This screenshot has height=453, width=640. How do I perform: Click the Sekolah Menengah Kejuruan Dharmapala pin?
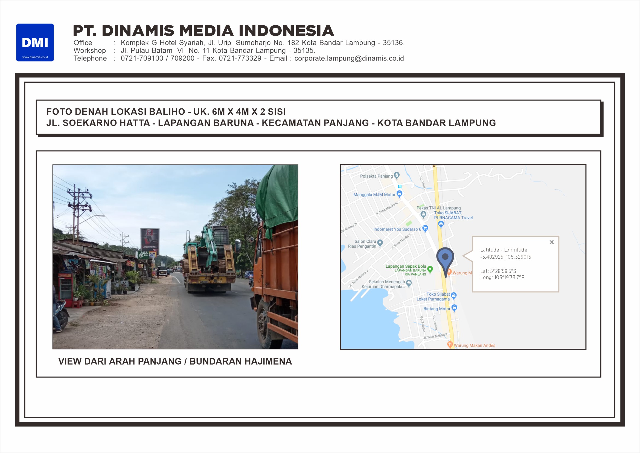409,283
